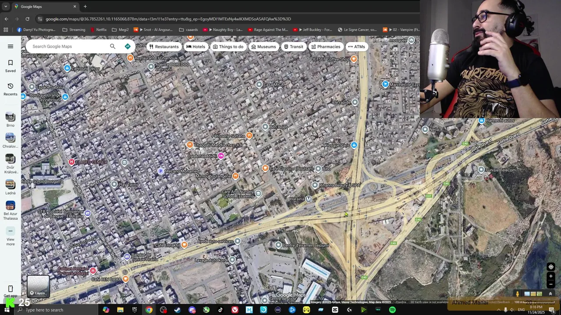
Task: Open Epic Games Launcher from taskbar
Action: 135,310
